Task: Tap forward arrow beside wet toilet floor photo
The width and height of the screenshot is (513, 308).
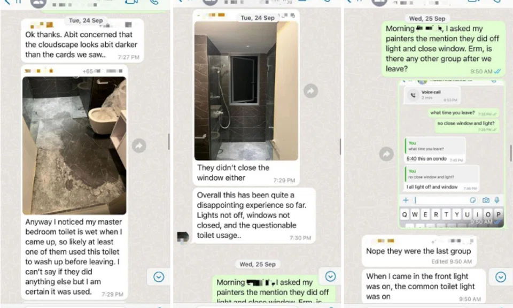Action: [x=139, y=145]
